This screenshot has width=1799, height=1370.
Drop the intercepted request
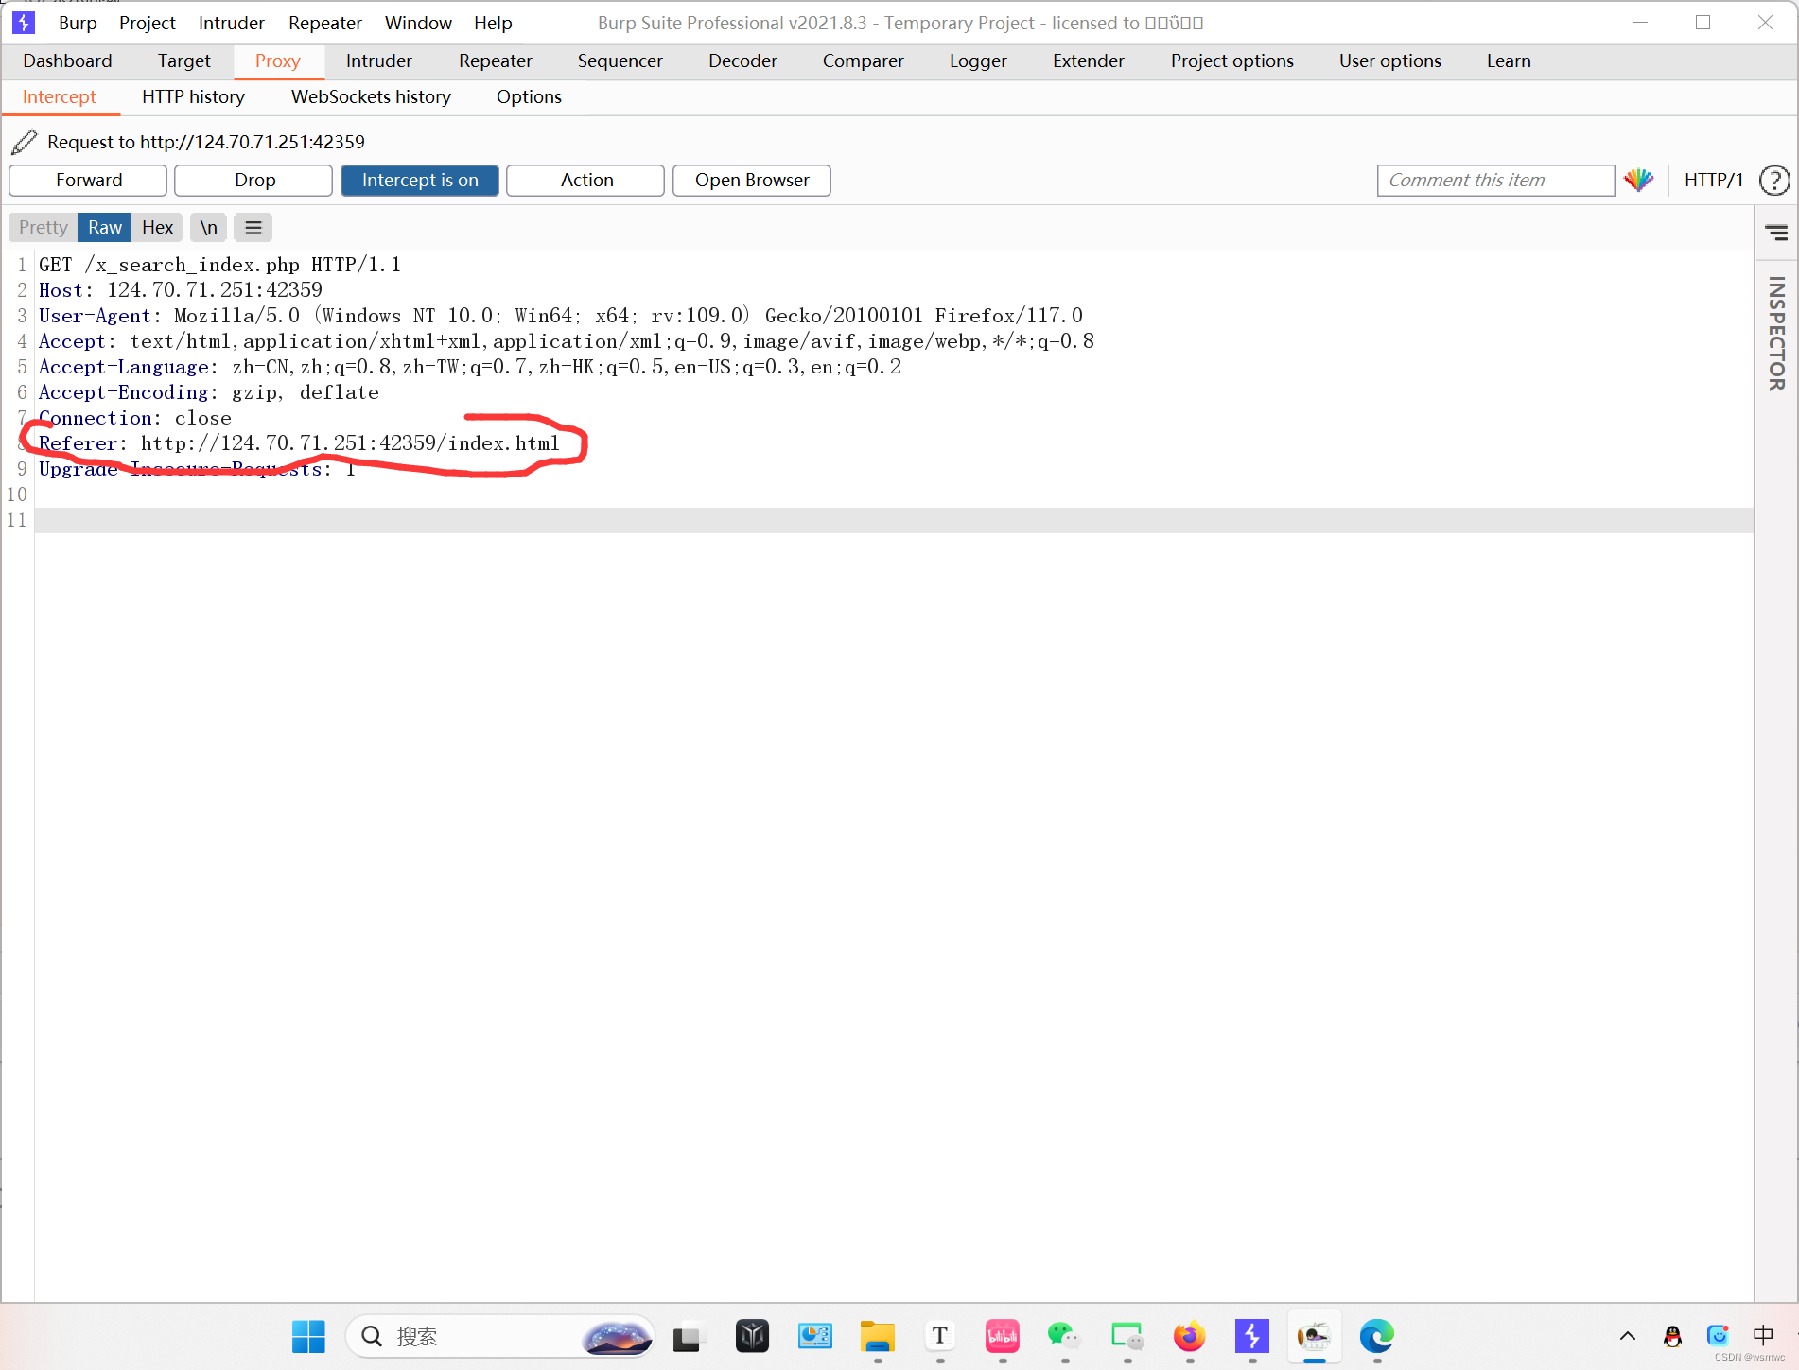254,180
